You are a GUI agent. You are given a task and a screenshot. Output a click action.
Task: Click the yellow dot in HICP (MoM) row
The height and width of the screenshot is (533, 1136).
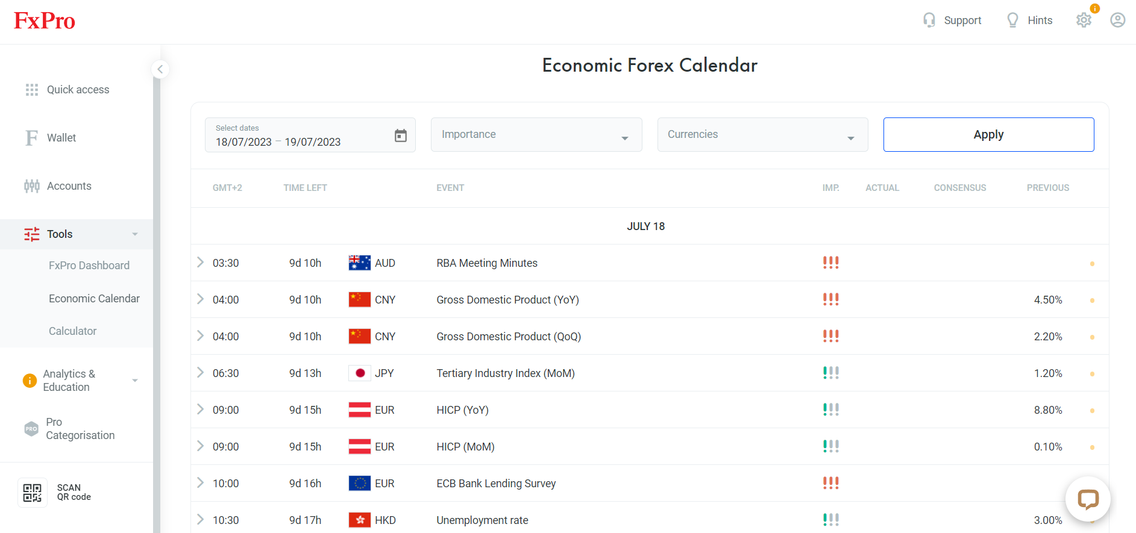[x=1092, y=447]
